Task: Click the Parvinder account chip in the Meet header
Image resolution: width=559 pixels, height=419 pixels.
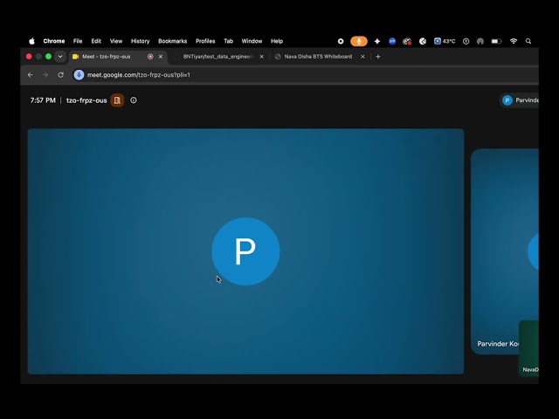Action: tap(519, 100)
